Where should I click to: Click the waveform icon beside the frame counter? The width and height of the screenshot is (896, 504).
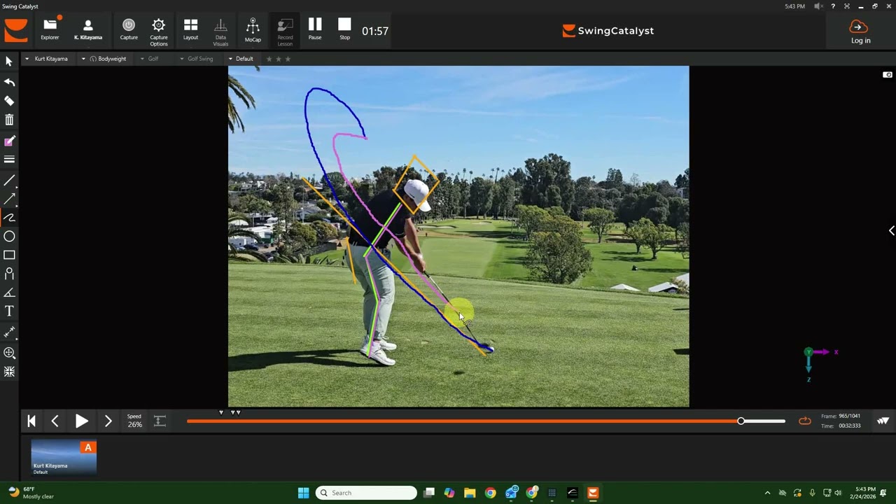[x=883, y=421]
